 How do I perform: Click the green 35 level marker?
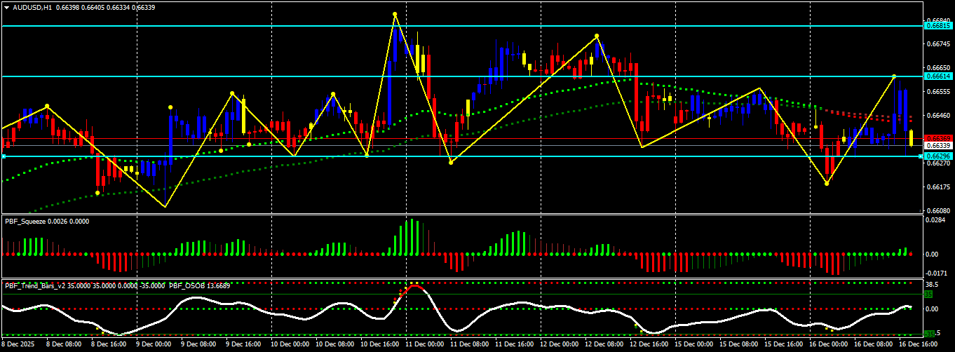click(x=929, y=295)
